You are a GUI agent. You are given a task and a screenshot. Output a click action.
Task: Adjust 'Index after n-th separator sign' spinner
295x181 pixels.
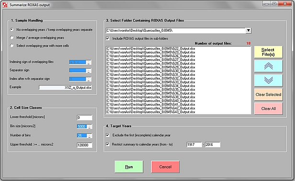89,79
